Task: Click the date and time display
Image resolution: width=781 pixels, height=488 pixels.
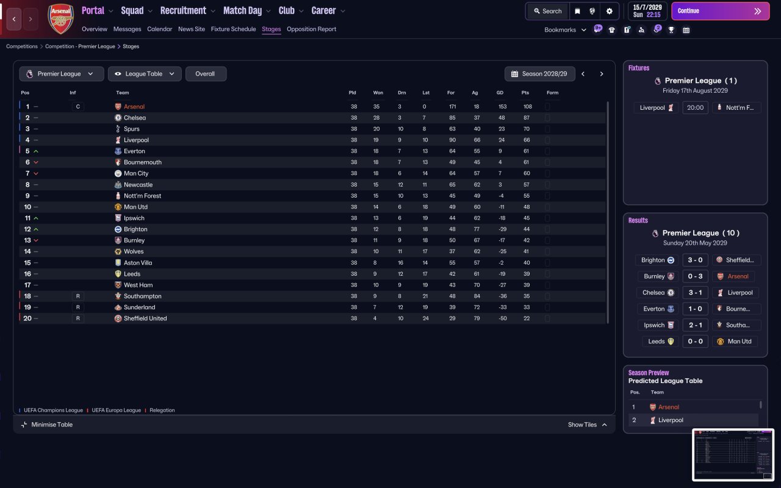Action: point(647,11)
